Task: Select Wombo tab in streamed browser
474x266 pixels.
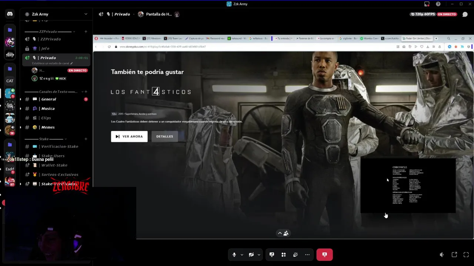Action: 369,38
